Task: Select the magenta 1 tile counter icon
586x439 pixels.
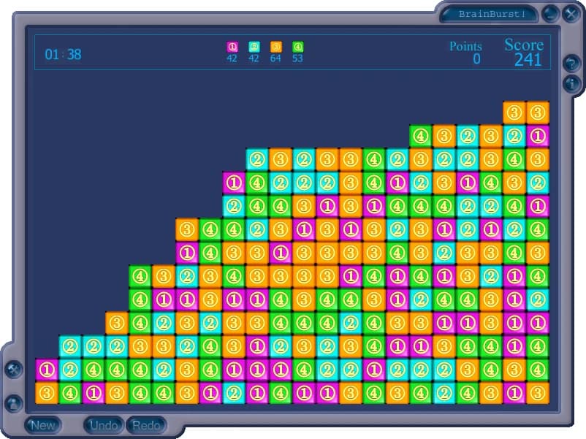Action: click(x=232, y=45)
